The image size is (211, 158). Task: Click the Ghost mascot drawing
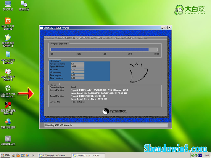click(x=139, y=72)
